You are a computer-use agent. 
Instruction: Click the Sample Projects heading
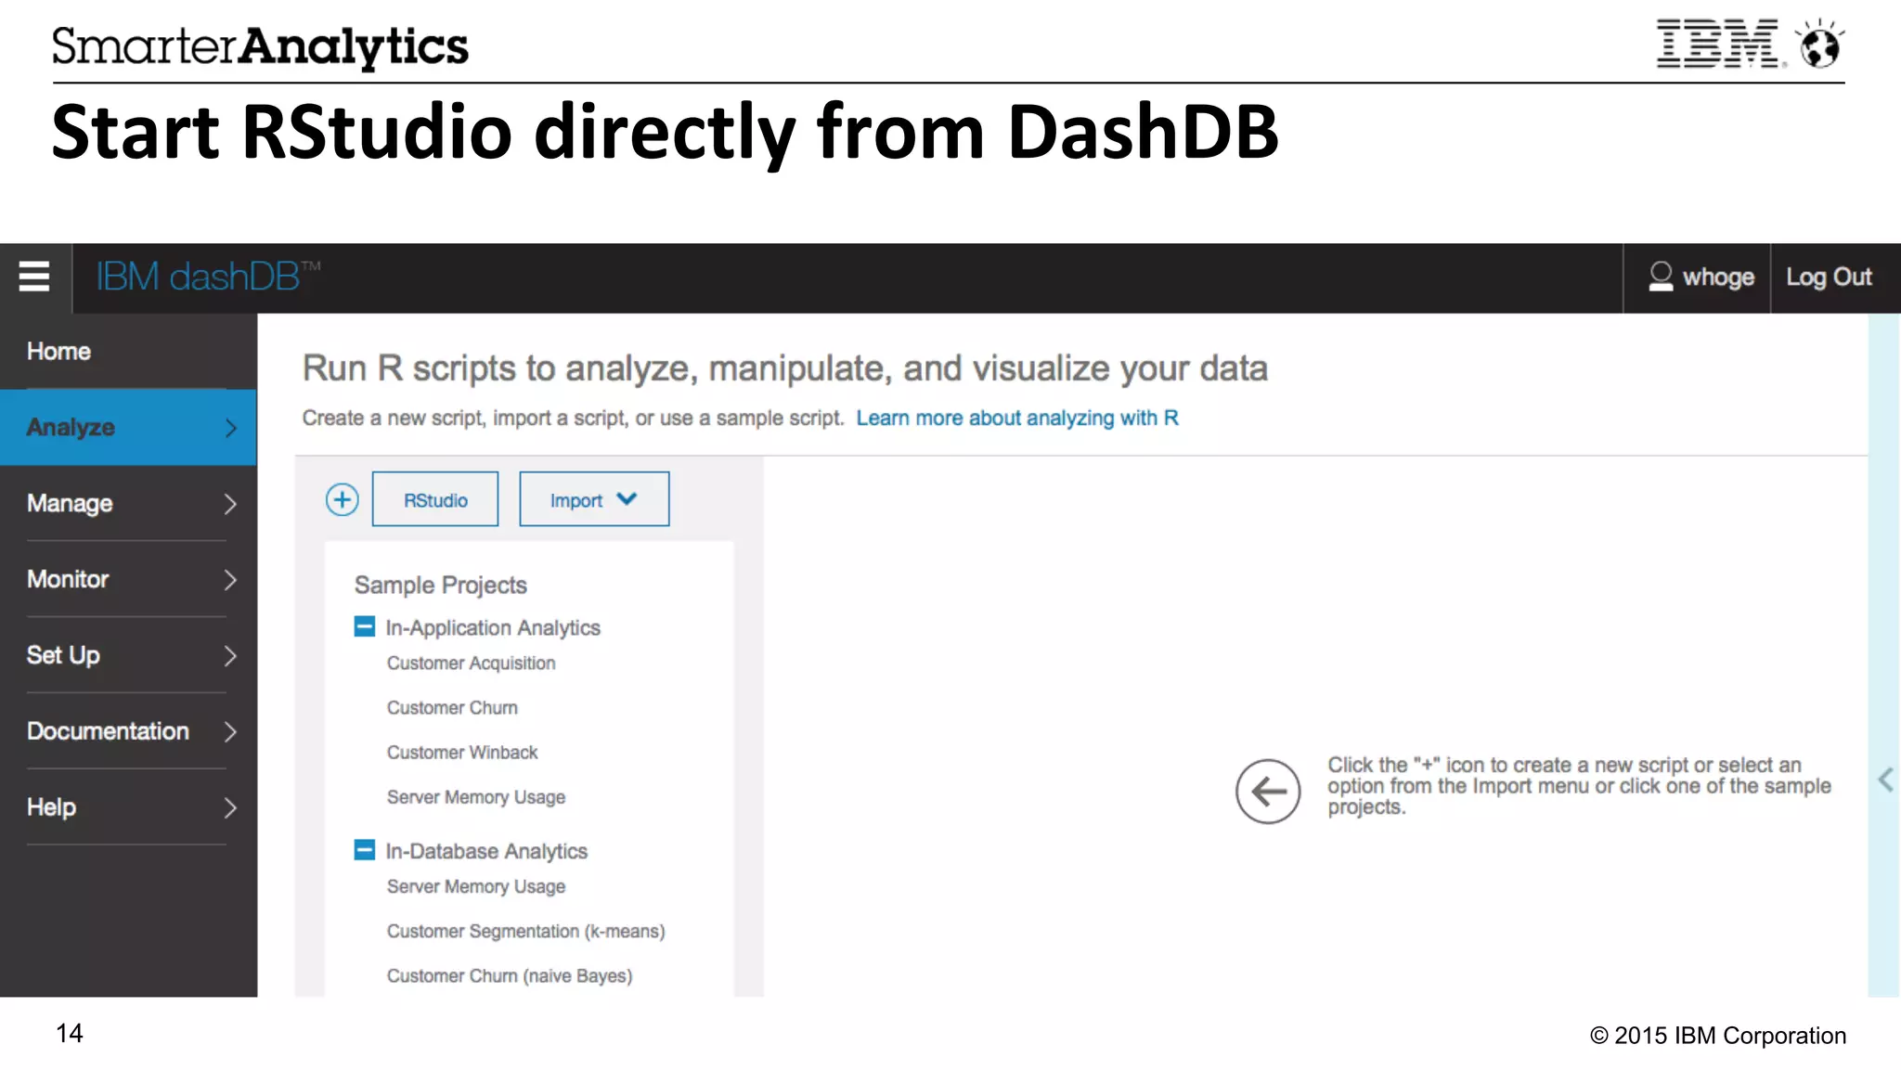click(x=441, y=586)
